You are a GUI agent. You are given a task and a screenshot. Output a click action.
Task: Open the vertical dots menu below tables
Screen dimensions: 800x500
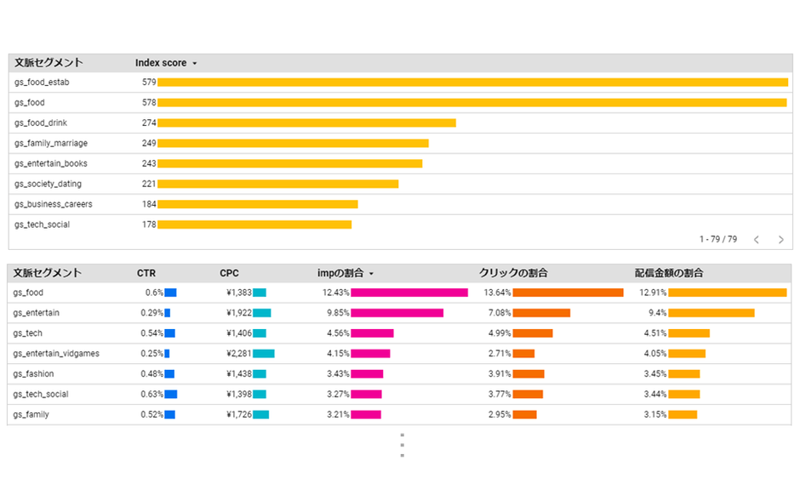pyautogui.click(x=402, y=446)
